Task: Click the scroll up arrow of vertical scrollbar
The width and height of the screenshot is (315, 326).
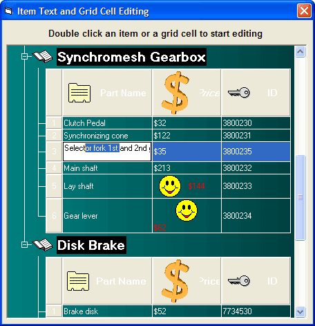Action: (x=300, y=51)
